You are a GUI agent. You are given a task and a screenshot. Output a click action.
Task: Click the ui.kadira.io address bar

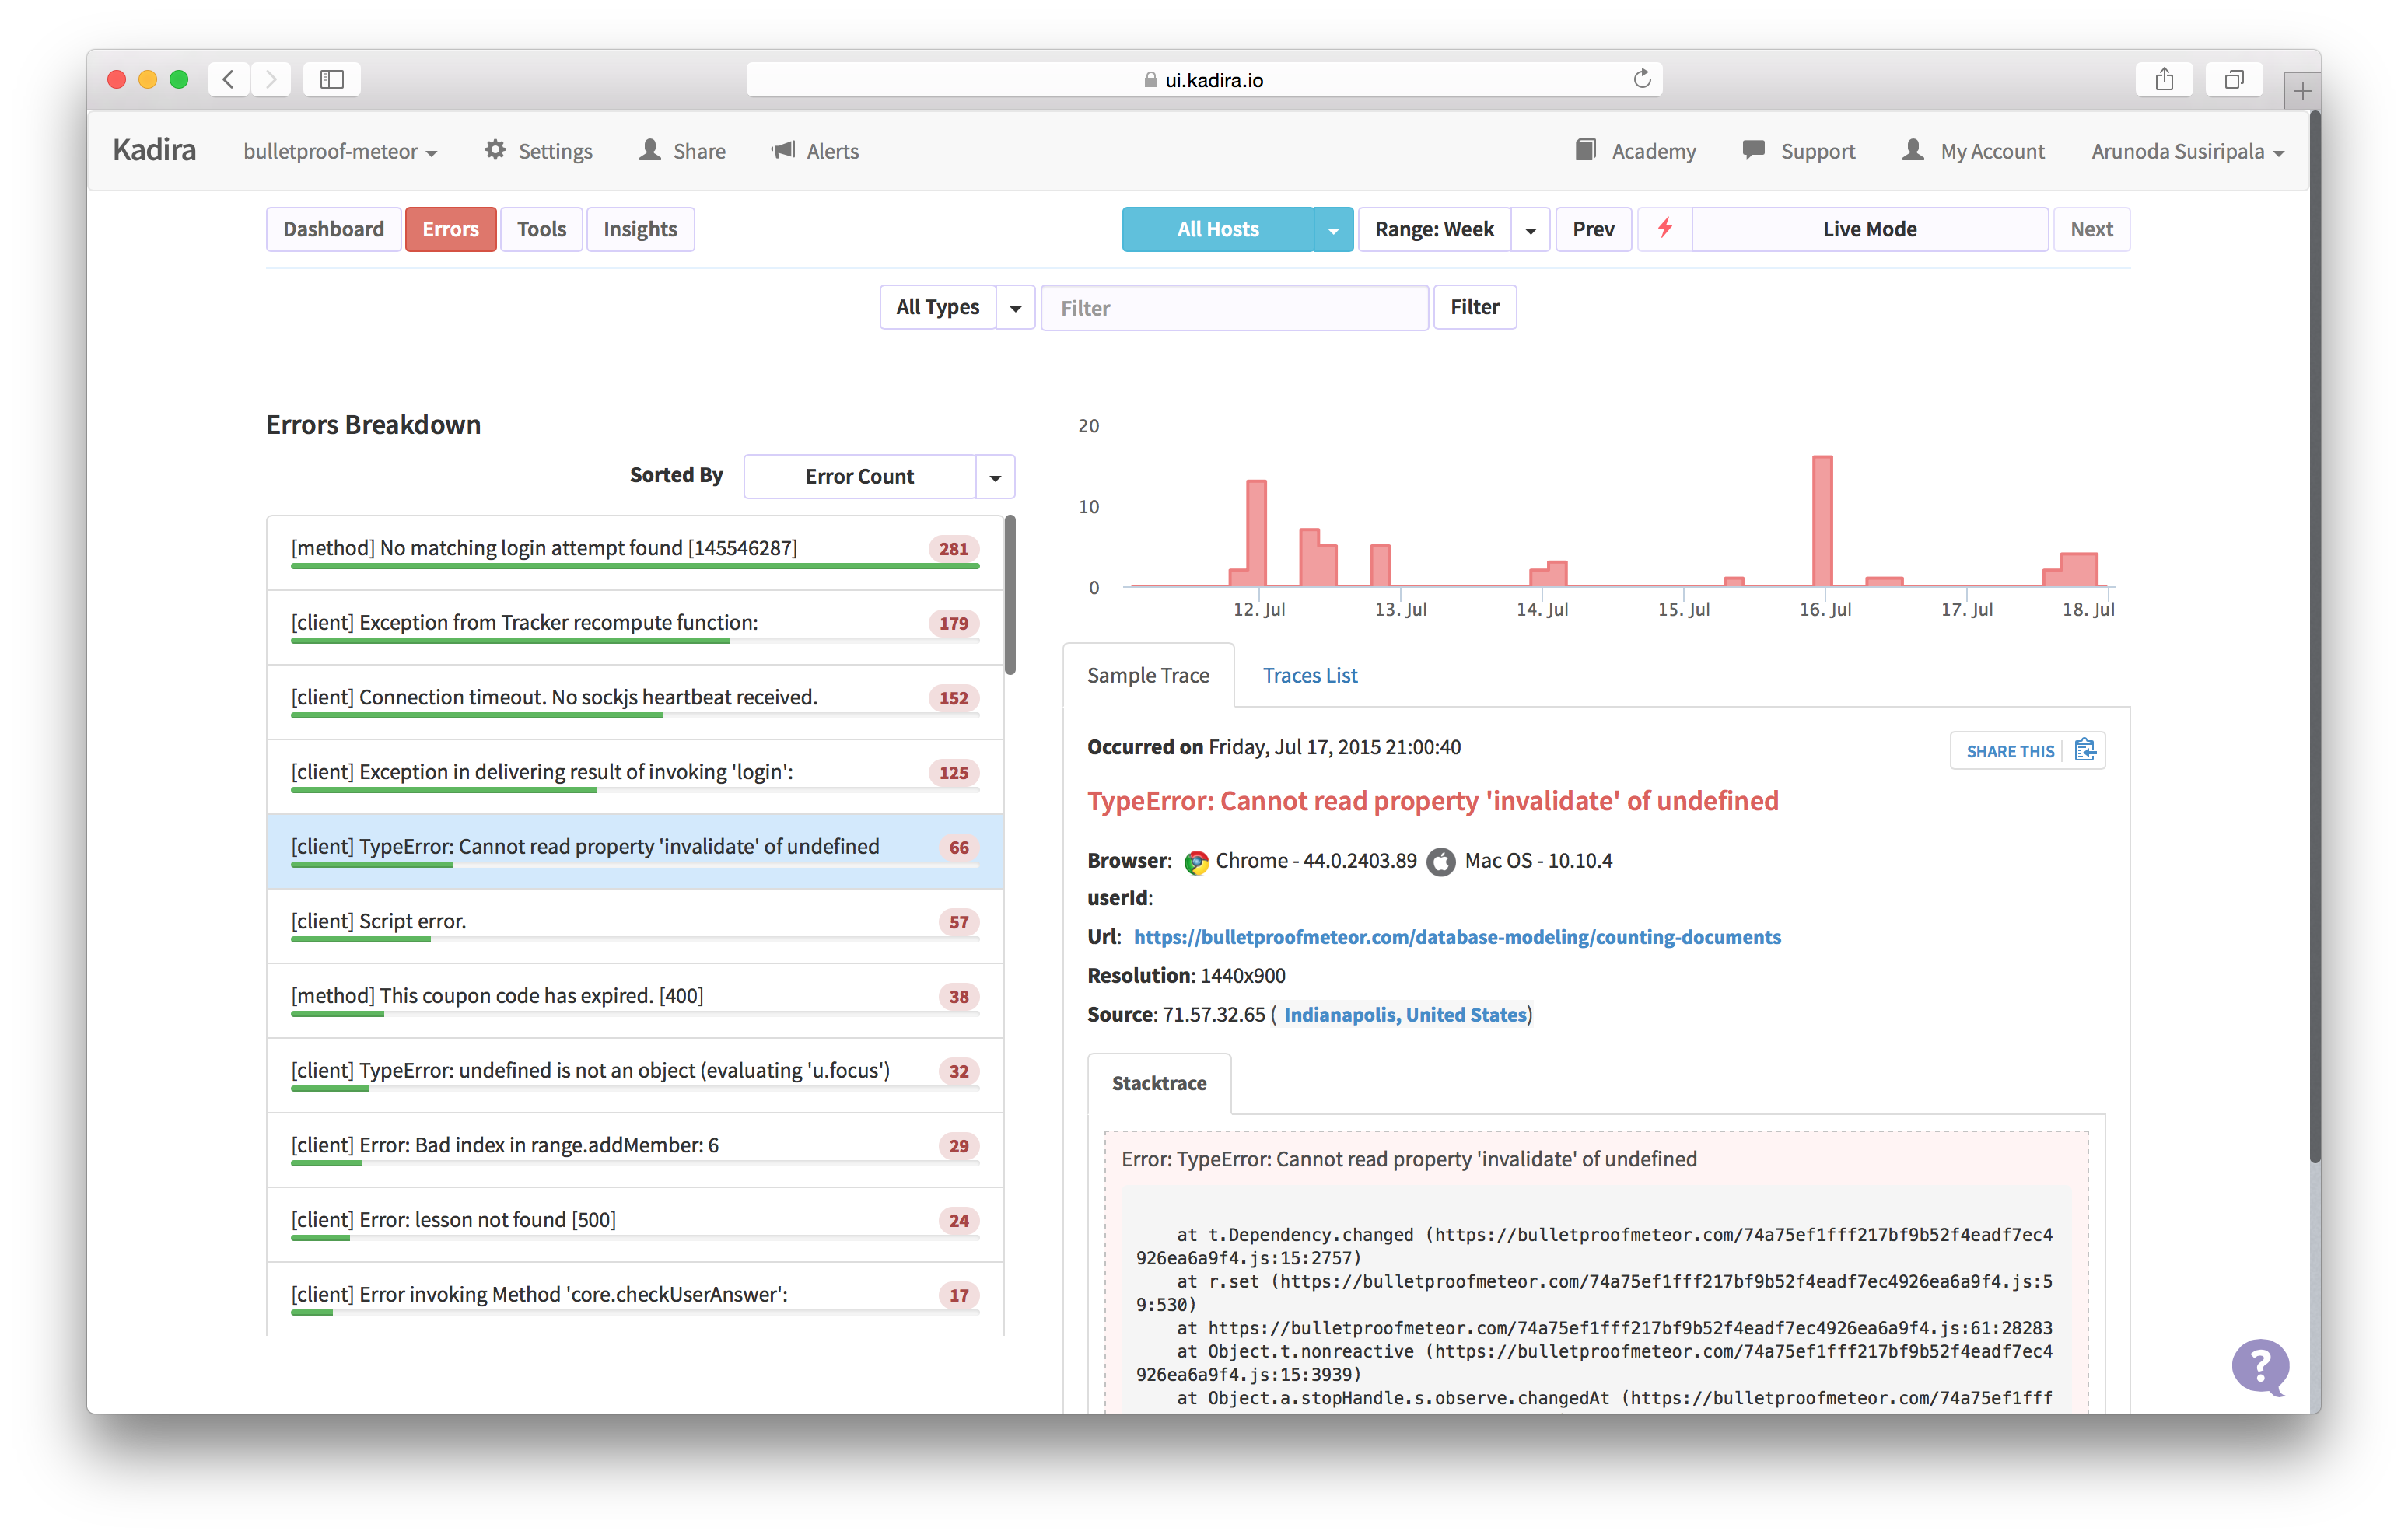1204,79
